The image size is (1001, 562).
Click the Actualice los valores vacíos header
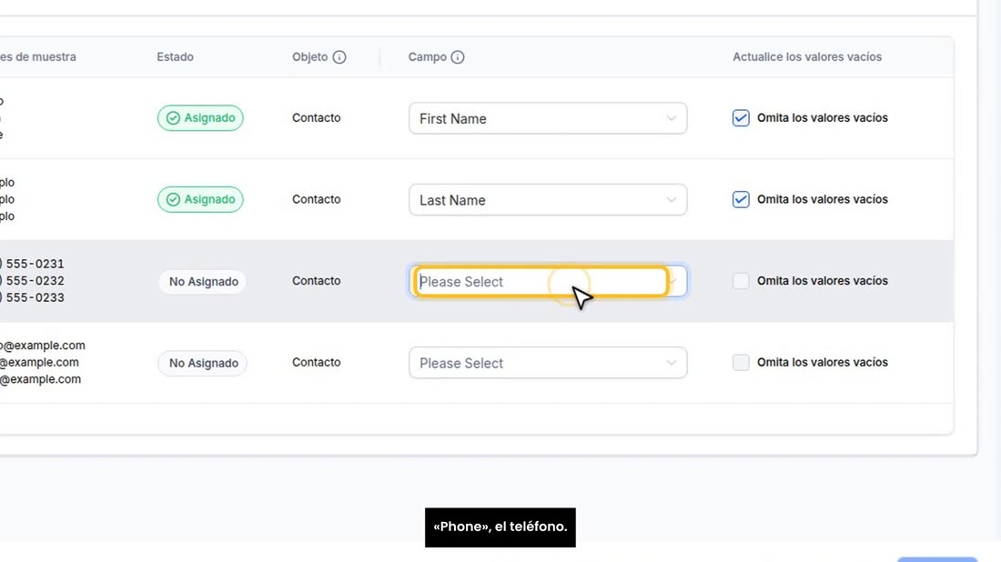[x=807, y=56]
